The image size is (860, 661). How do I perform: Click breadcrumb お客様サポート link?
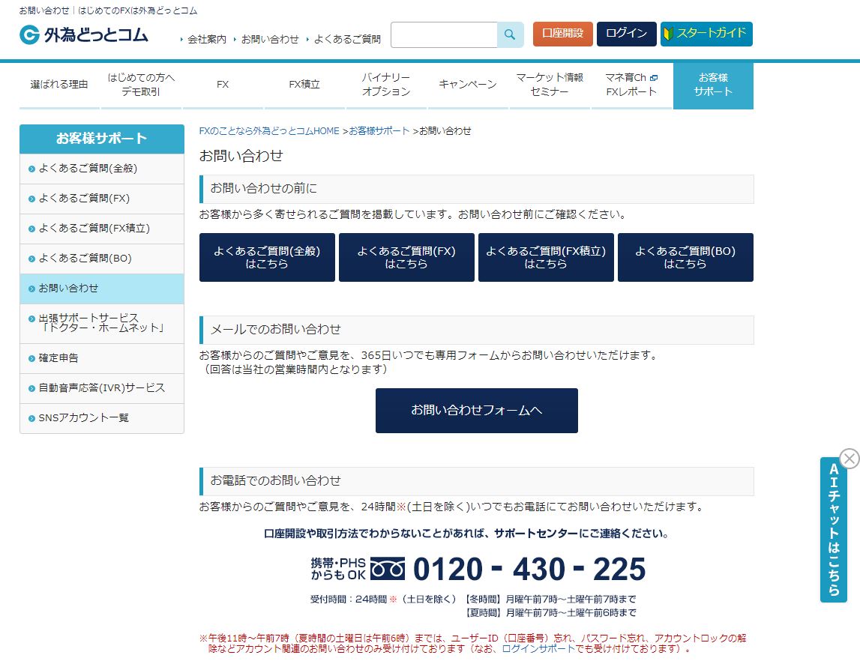(379, 131)
